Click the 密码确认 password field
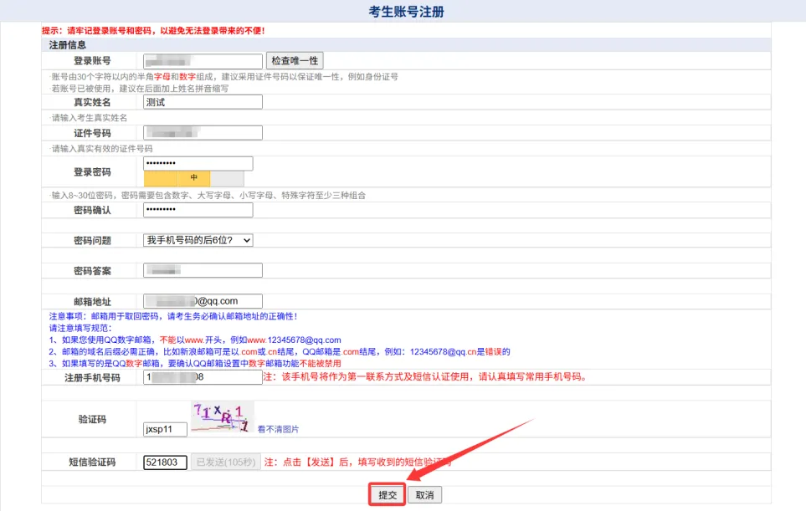Image resolution: width=806 pixels, height=511 pixels. click(198, 210)
